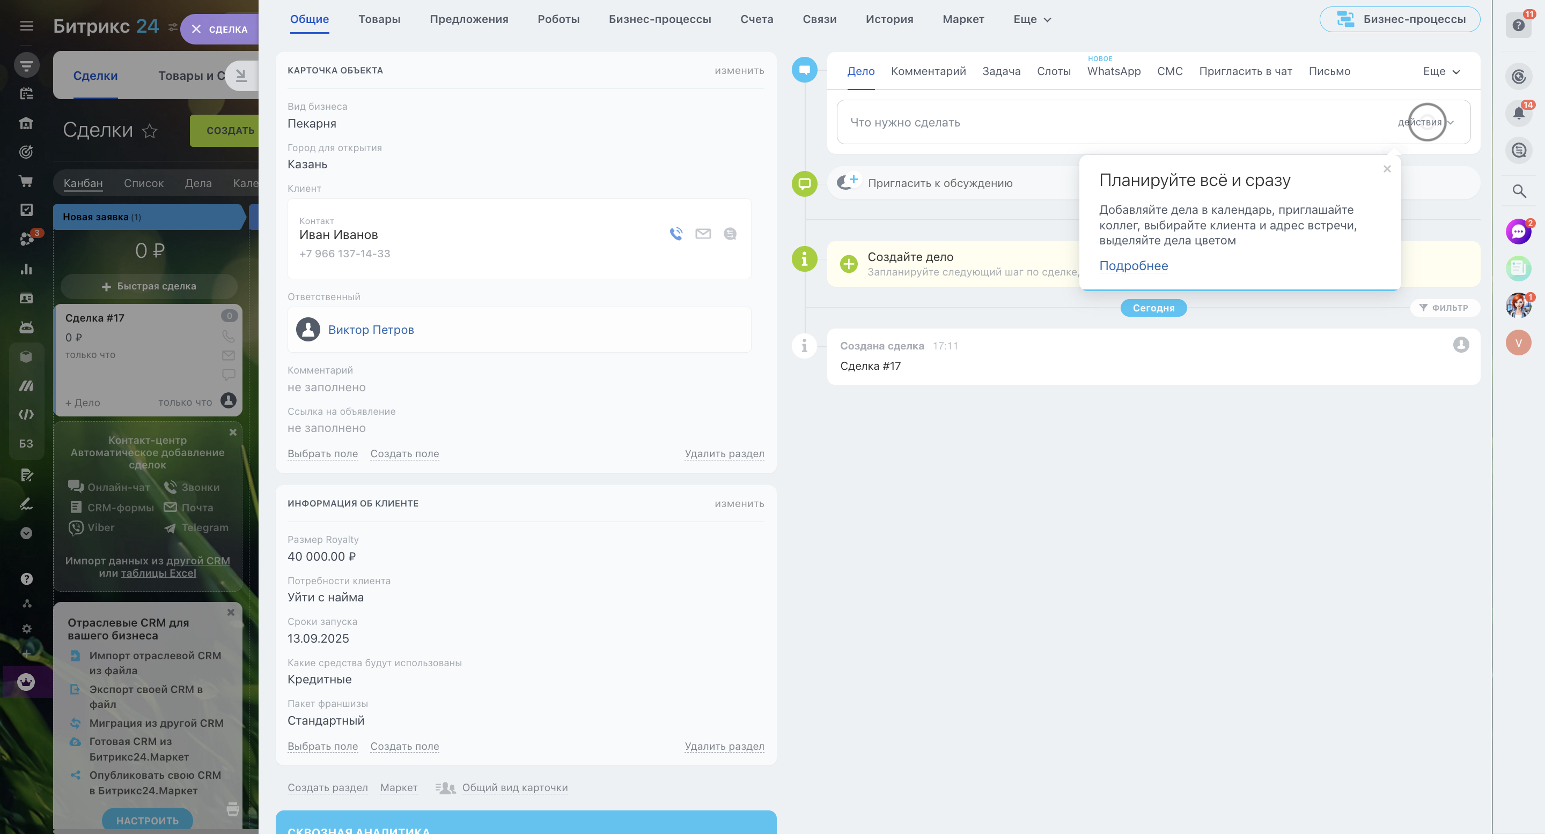Click the star icon beside Сделки title

coord(150,131)
